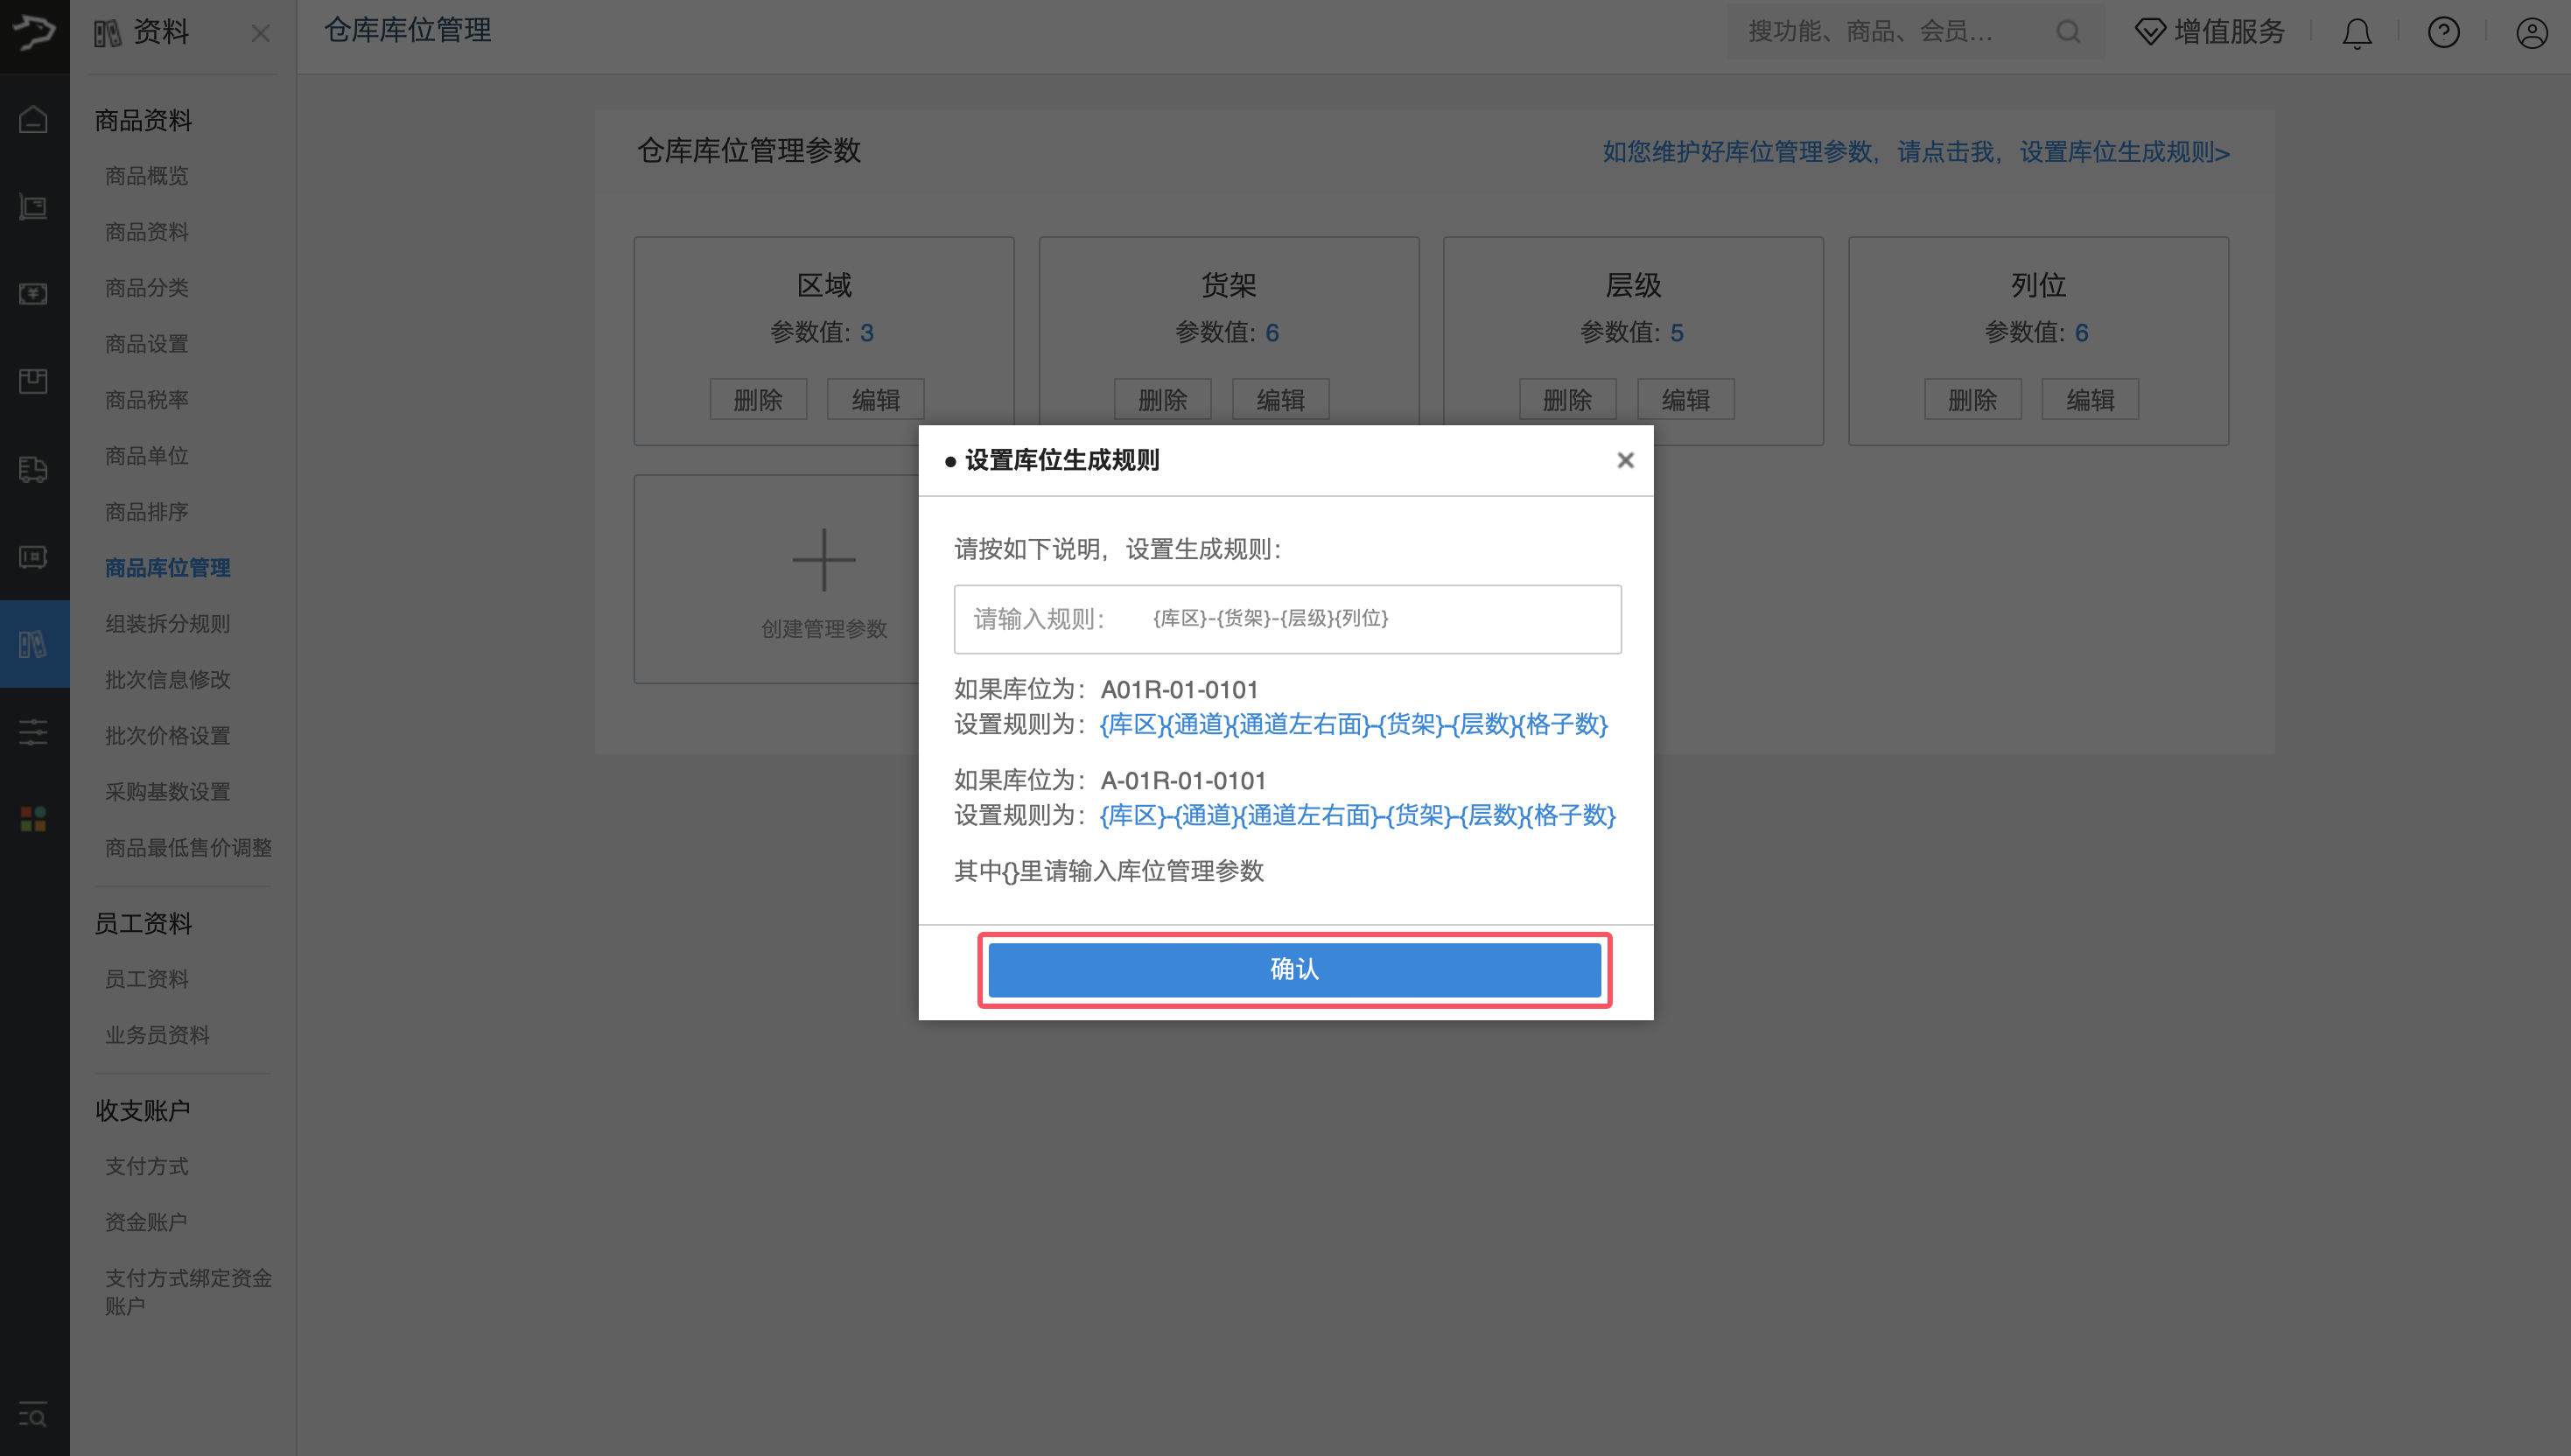
Task: Click the 确认 confirm button
Action: coord(1294,969)
